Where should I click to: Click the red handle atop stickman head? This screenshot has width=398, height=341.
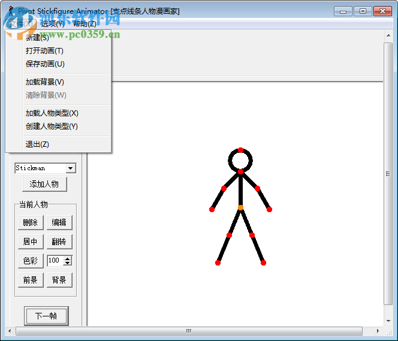click(240, 150)
